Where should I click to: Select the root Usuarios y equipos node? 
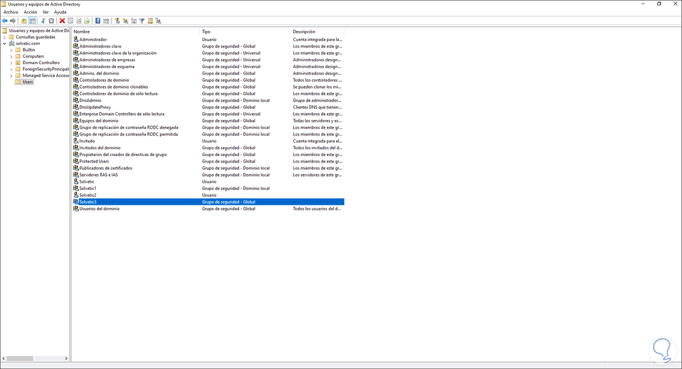[x=40, y=31]
